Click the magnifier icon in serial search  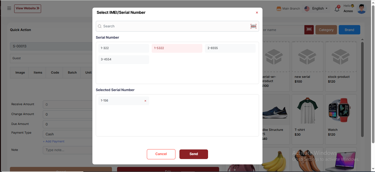(100, 26)
